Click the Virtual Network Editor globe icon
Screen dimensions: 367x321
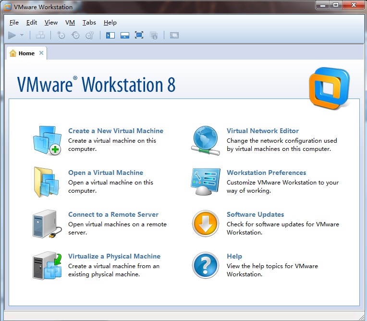[x=206, y=140]
